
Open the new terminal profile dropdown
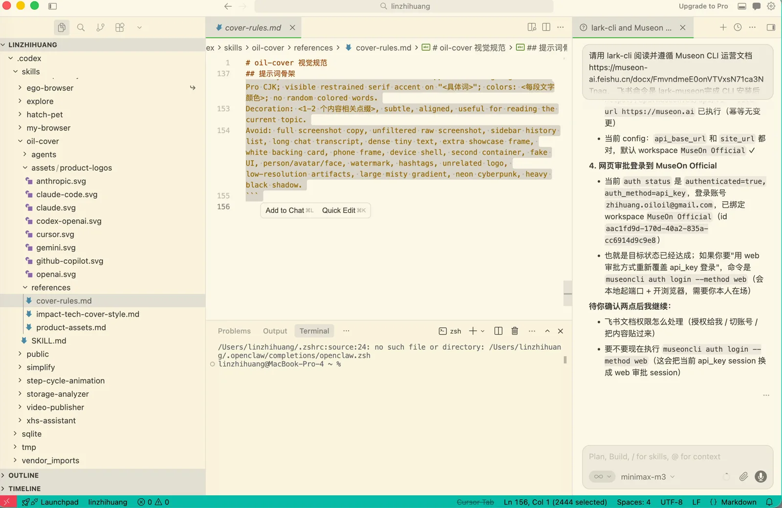[x=483, y=331]
